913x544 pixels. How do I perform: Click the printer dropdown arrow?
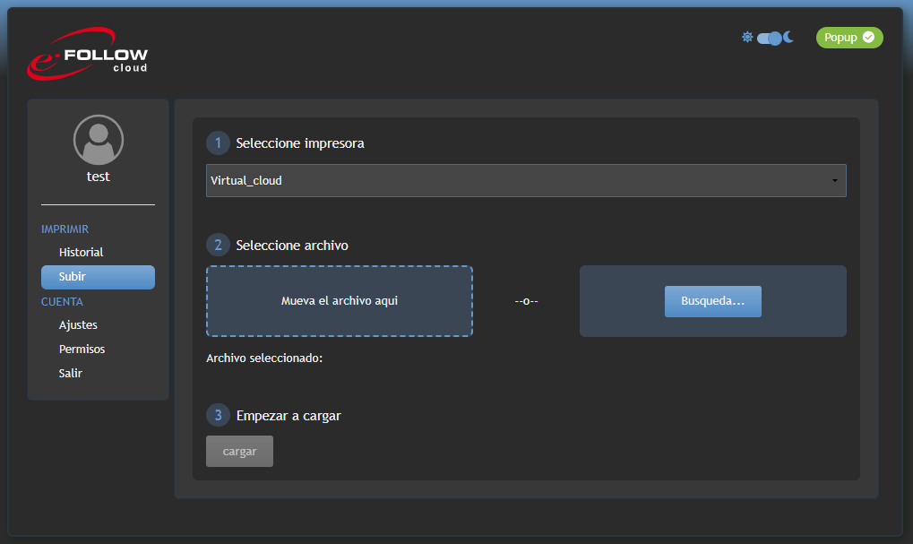click(834, 181)
